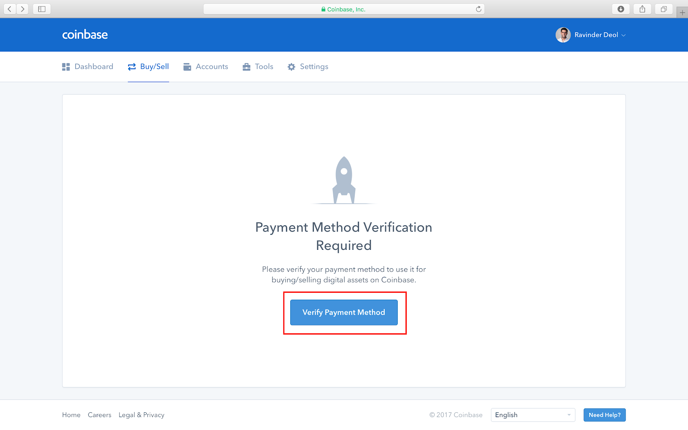The height and width of the screenshot is (430, 688).
Task: Open the Careers footer link
Action: [x=100, y=415]
